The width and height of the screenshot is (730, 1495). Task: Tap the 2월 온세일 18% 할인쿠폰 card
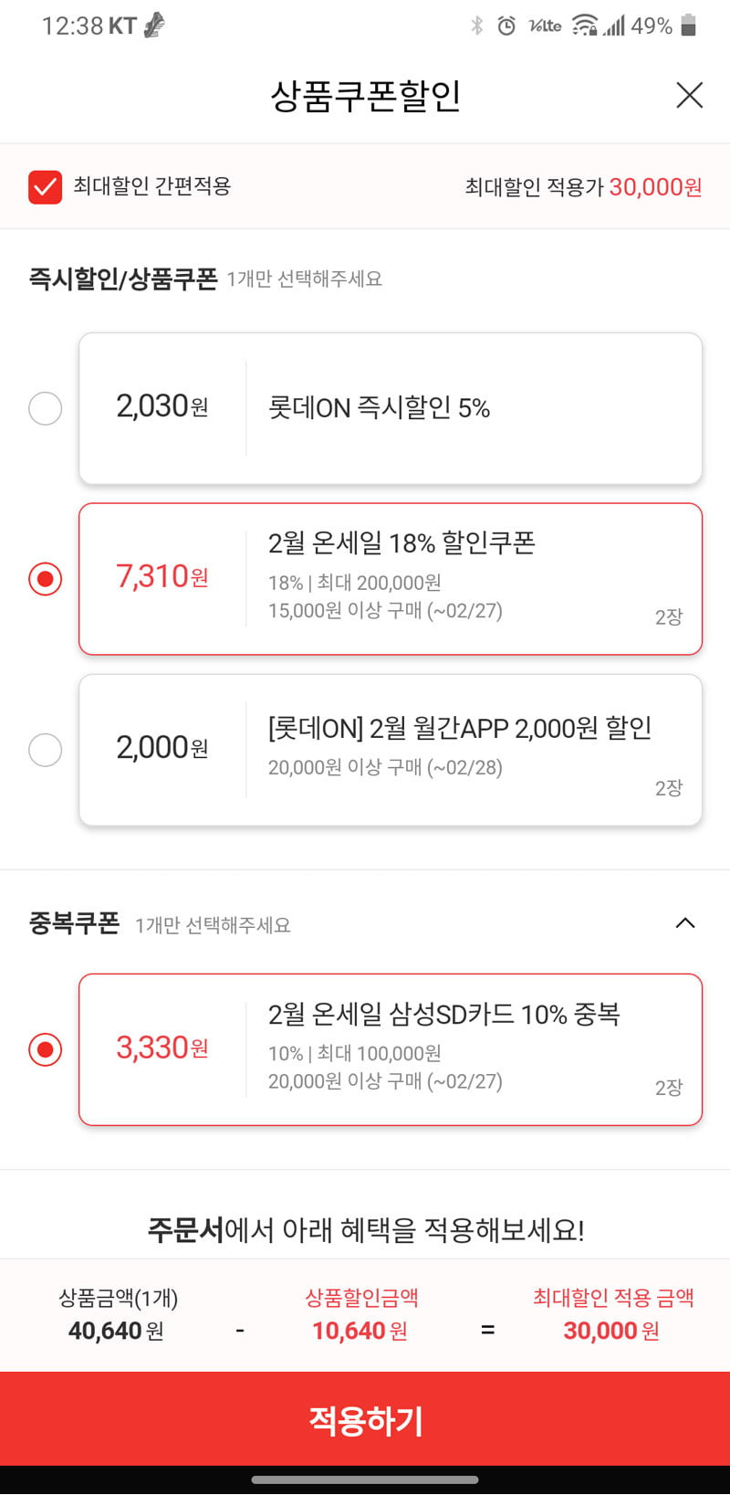pos(391,579)
